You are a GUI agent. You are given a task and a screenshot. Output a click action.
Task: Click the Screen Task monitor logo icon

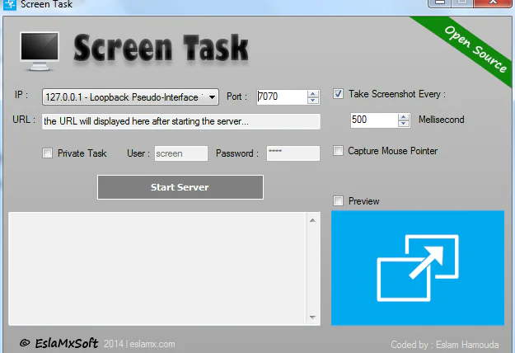coord(40,52)
